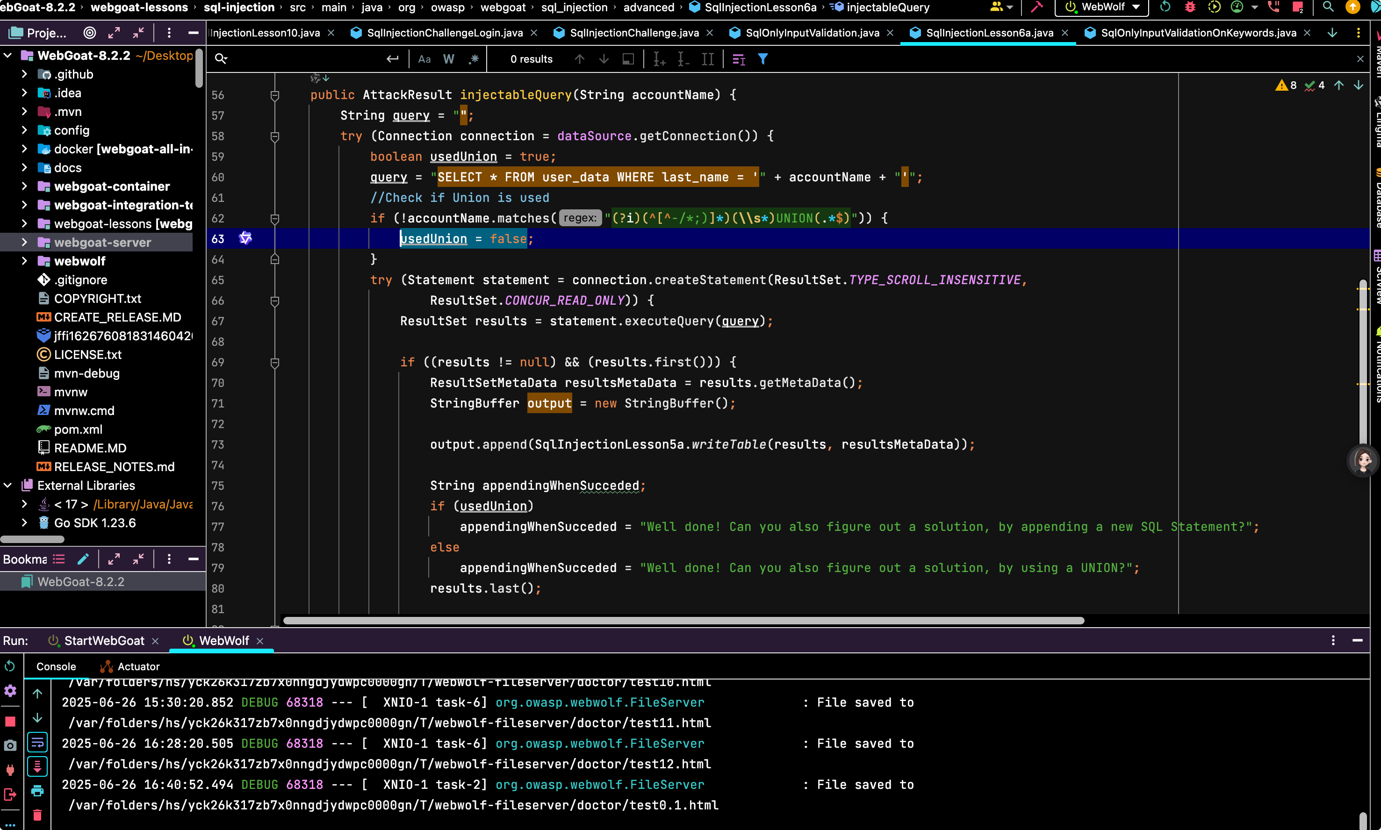
Task: Stop the process in Run panel sidebar
Action: [x=10, y=722]
